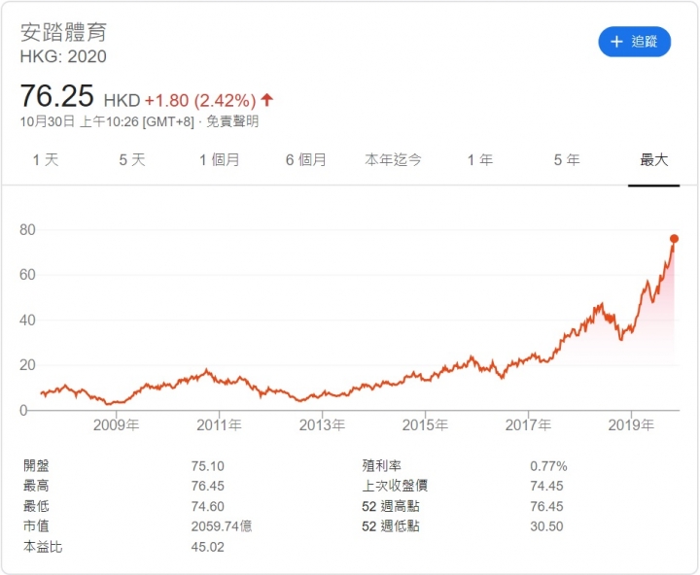The image size is (700, 575).
Task: Click the +1.80 (2.42%) change value
Action: pyautogui.click(x=200, y=100)
